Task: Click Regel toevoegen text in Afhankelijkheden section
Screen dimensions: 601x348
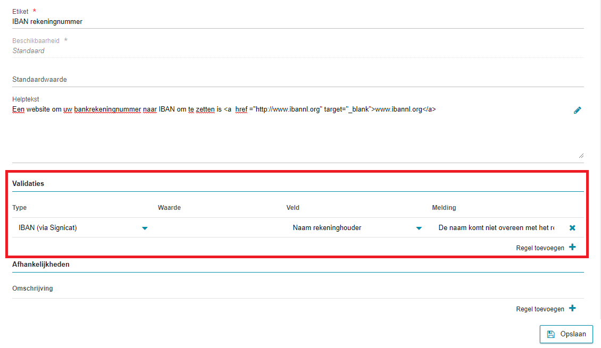Action: pos(540,309)
